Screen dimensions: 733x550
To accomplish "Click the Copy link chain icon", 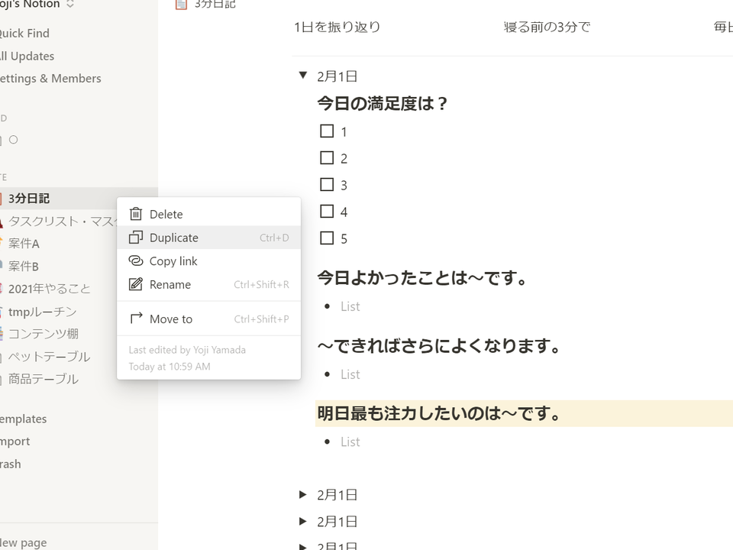I will tap(136, 261).
